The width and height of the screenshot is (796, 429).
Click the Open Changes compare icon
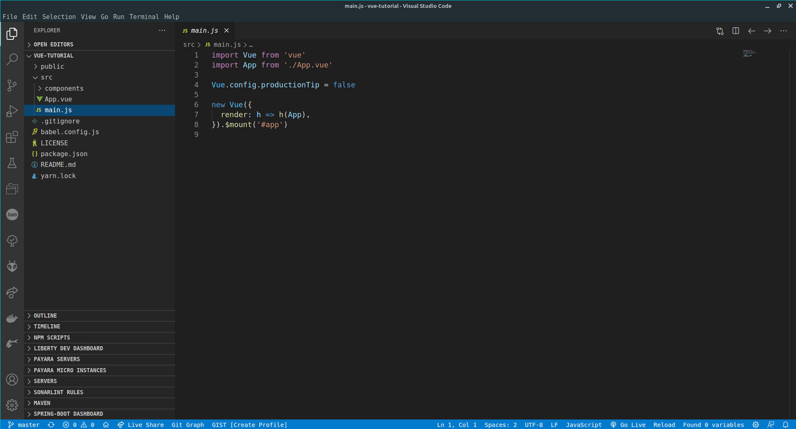(720, 31)
